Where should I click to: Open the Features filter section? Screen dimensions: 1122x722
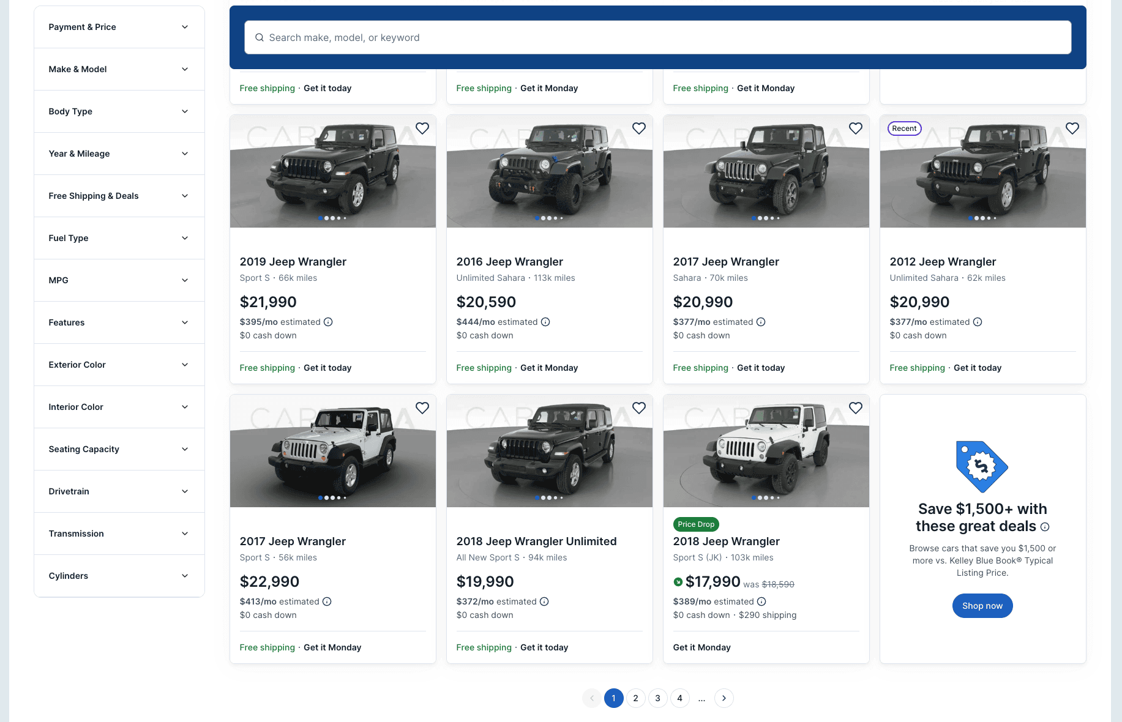click(119, 322)
